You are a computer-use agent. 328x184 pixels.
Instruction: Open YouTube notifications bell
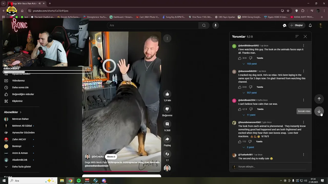(310, 25)
